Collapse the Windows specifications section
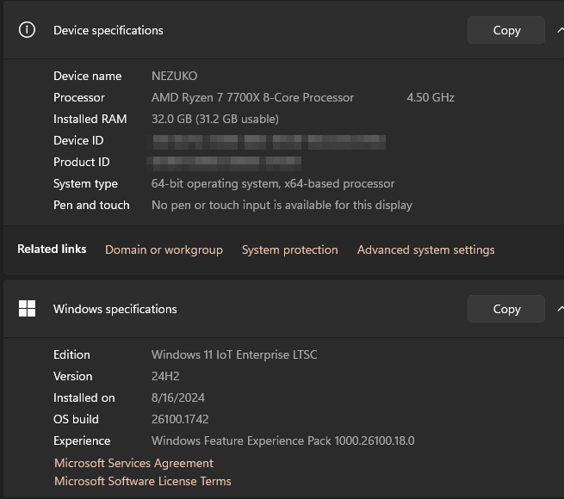 pos(560,309)
